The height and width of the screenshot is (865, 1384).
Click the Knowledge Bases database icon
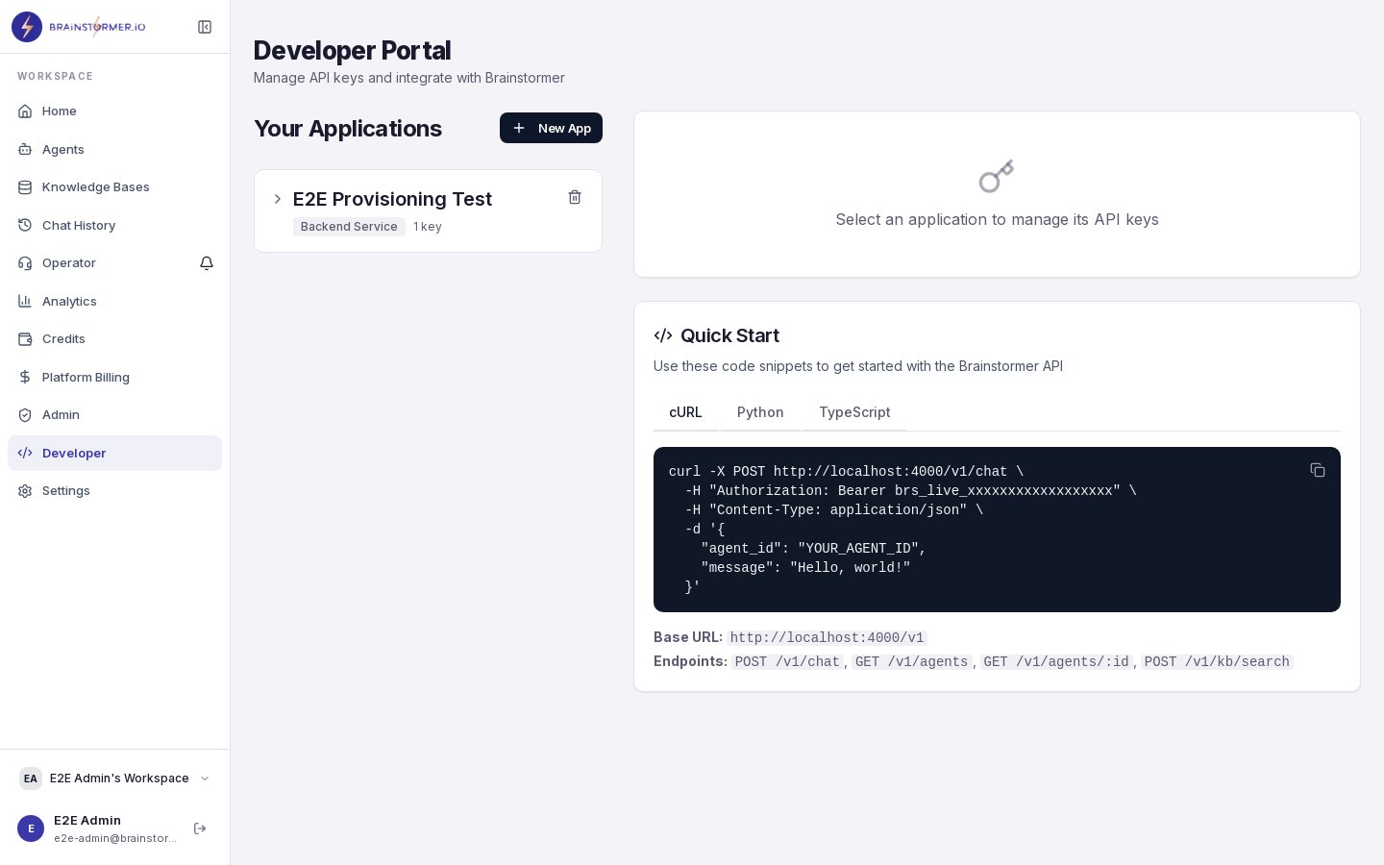[25, 187]
